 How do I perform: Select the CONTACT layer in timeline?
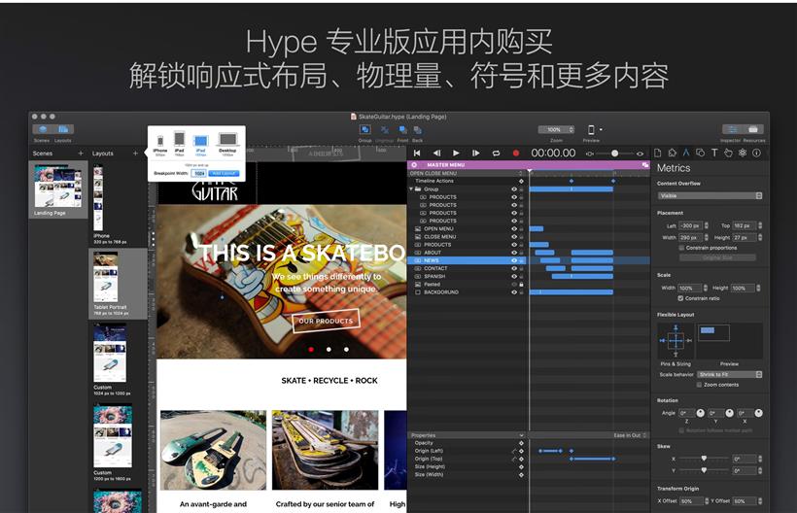436,268
